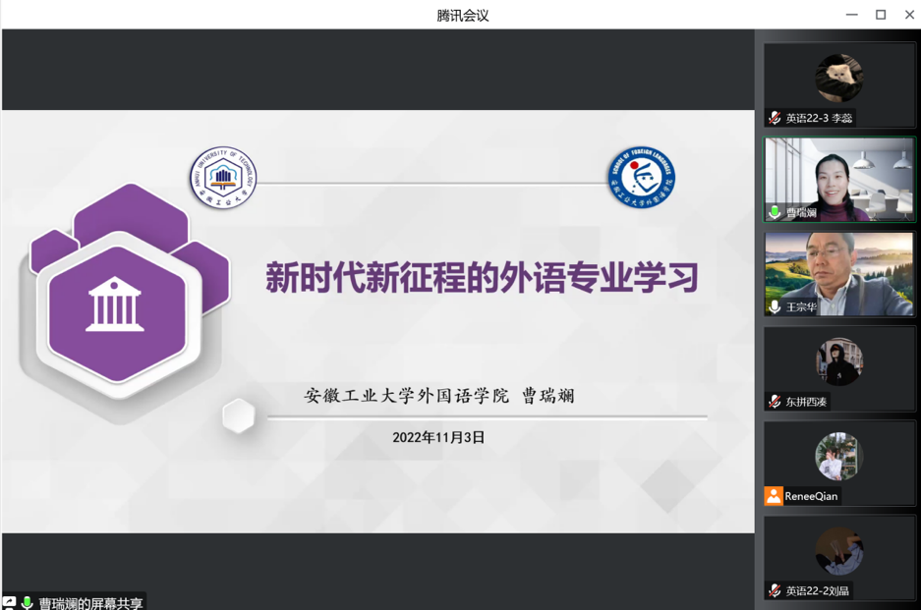
Task: Click the white mic icon beside 王宗华
Action: tap(775, 307)
